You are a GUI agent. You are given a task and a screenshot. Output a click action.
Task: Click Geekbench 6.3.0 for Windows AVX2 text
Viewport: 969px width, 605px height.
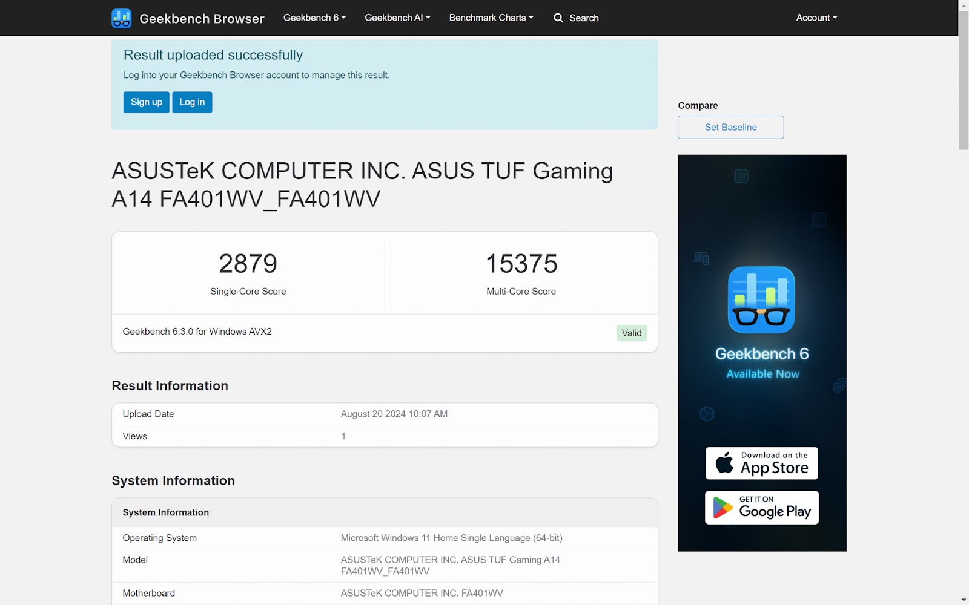coord(197,332)
